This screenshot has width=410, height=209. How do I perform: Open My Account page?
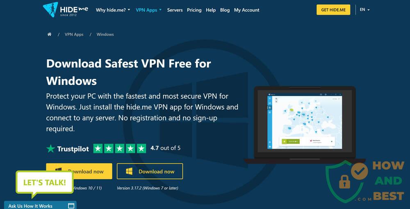tap(246, 10)
